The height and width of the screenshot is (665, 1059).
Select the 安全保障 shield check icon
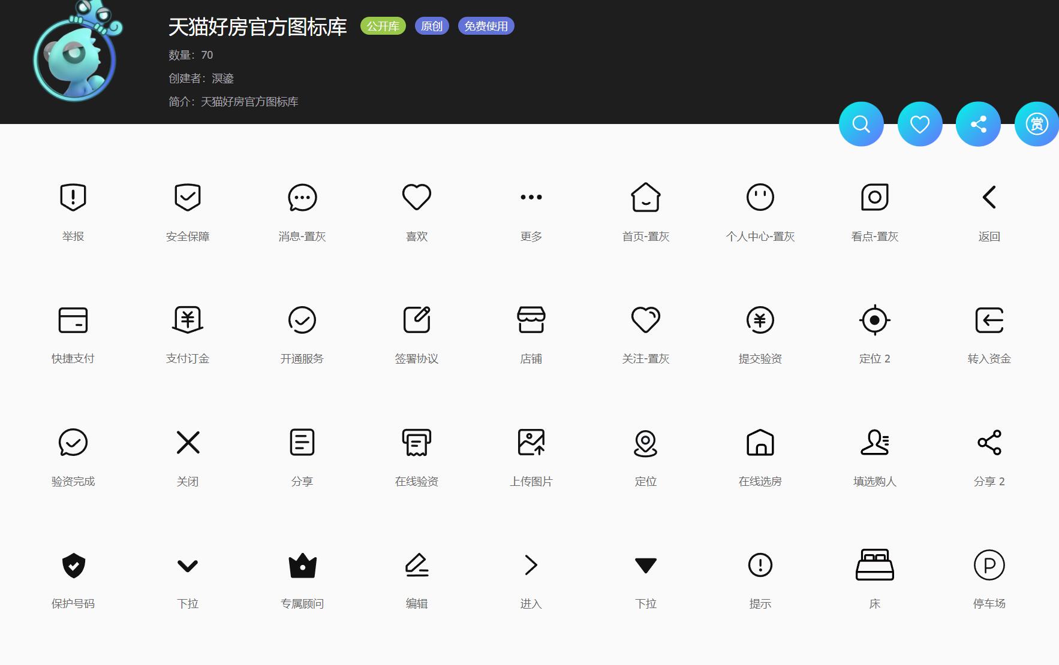click(188, 197)
